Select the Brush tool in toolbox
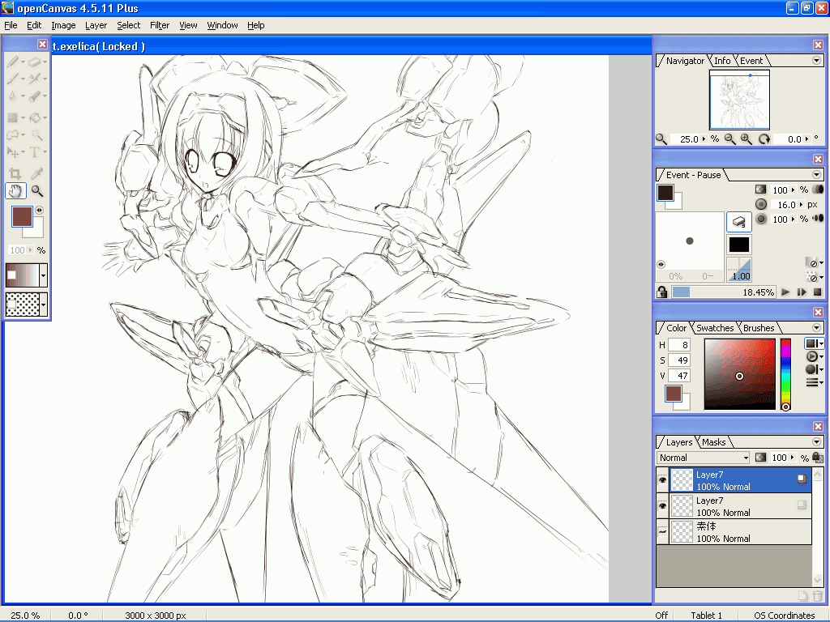 coord(13,79)
